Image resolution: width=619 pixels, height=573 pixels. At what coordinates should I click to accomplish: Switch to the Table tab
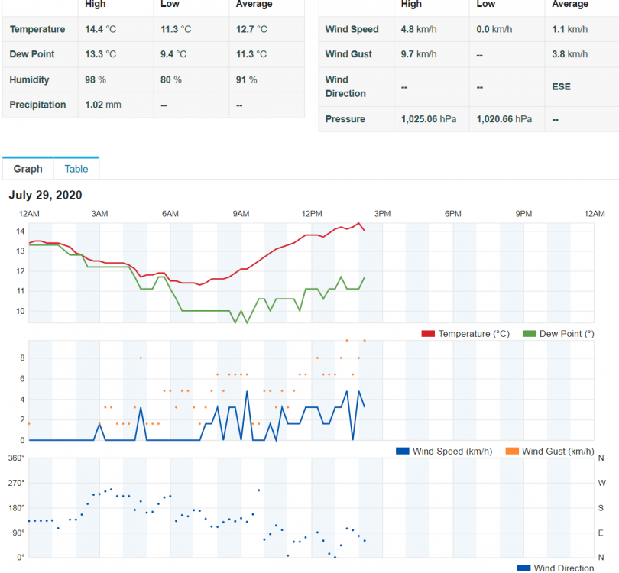(76, 169)
